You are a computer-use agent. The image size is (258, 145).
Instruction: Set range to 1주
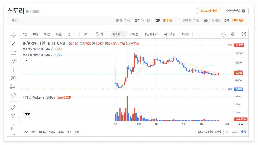click(69, 132)
